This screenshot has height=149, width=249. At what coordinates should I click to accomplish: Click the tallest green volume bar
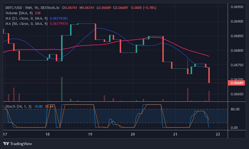pyautogui.click(x=62, y=89)
